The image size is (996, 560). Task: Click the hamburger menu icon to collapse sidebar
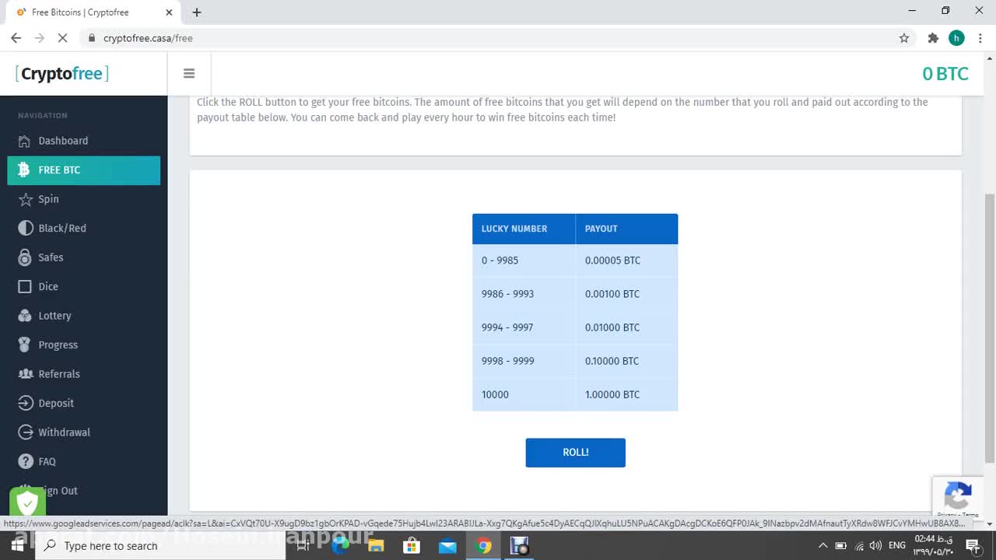[188, 74]
